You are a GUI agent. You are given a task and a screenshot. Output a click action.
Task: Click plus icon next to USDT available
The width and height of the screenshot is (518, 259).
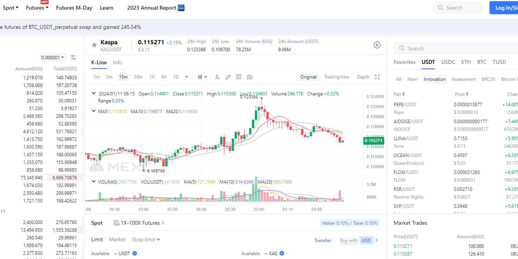(135, 253)
